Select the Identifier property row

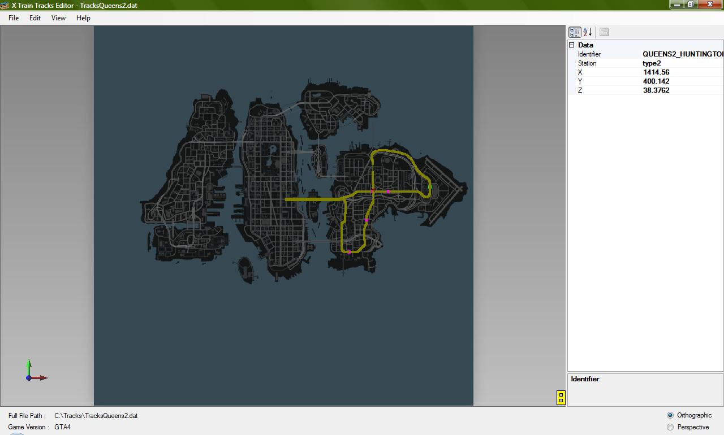[x=645, y=54]
